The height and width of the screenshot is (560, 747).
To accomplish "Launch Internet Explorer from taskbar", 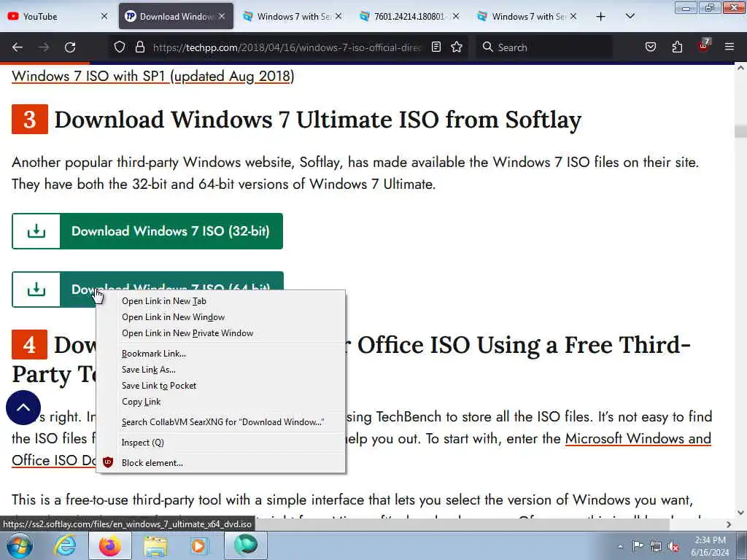I will click(x=64, y=545).
